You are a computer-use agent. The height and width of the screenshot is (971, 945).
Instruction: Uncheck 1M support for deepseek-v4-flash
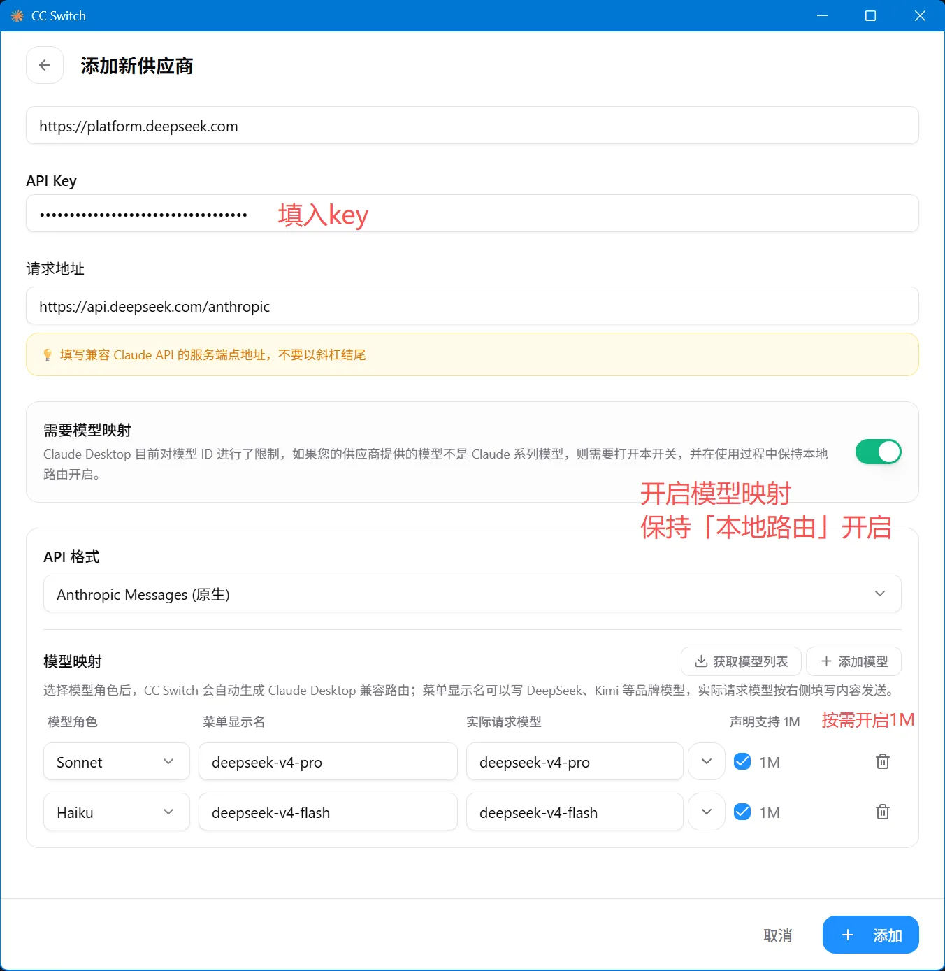pos(742,812)
